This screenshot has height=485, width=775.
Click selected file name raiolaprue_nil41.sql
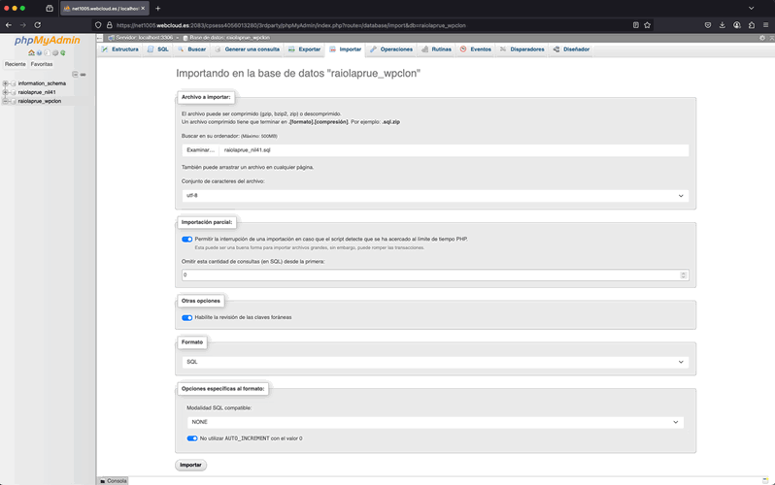tap(247, 150)
